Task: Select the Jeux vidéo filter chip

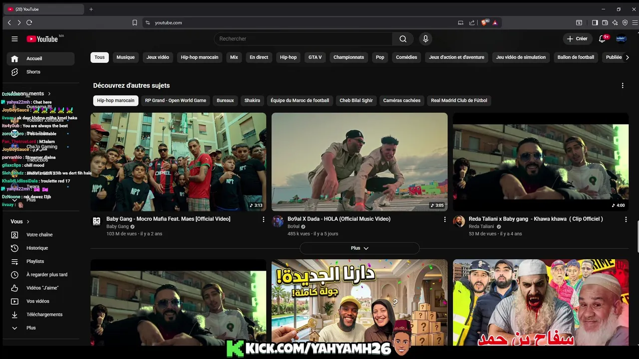Action: click(158, 57)
